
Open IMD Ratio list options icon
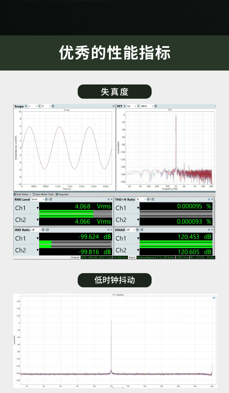click(43, 230)
